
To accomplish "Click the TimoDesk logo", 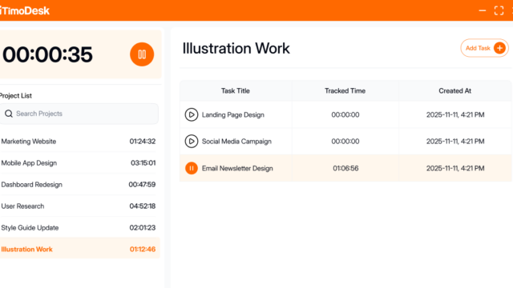I will point(25,10).
